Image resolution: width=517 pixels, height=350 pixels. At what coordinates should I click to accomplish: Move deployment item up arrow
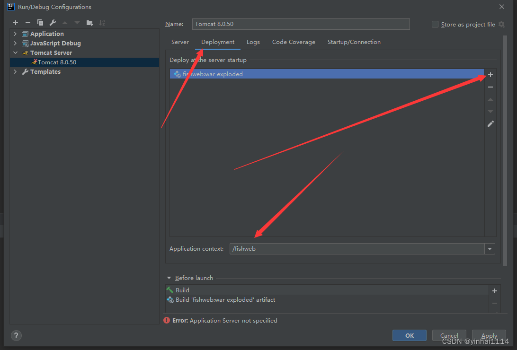[490, 99]
